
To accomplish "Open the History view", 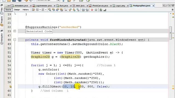I will tap(26, 10).
